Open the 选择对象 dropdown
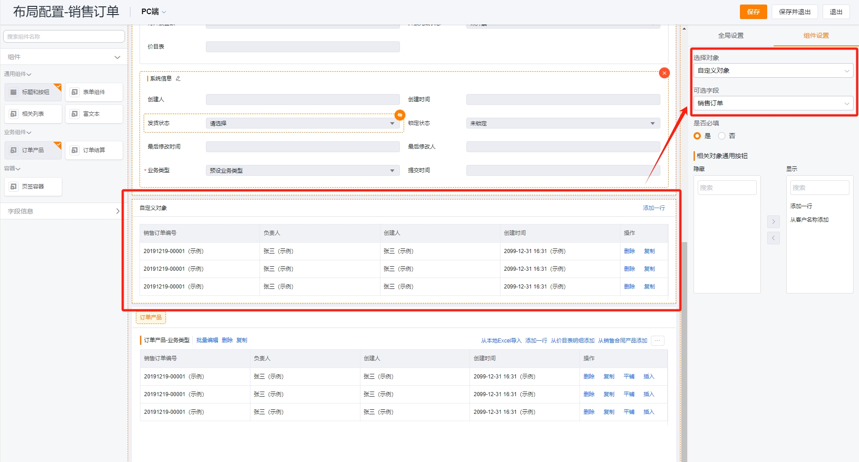859x462 pixels. click(773, 70)
